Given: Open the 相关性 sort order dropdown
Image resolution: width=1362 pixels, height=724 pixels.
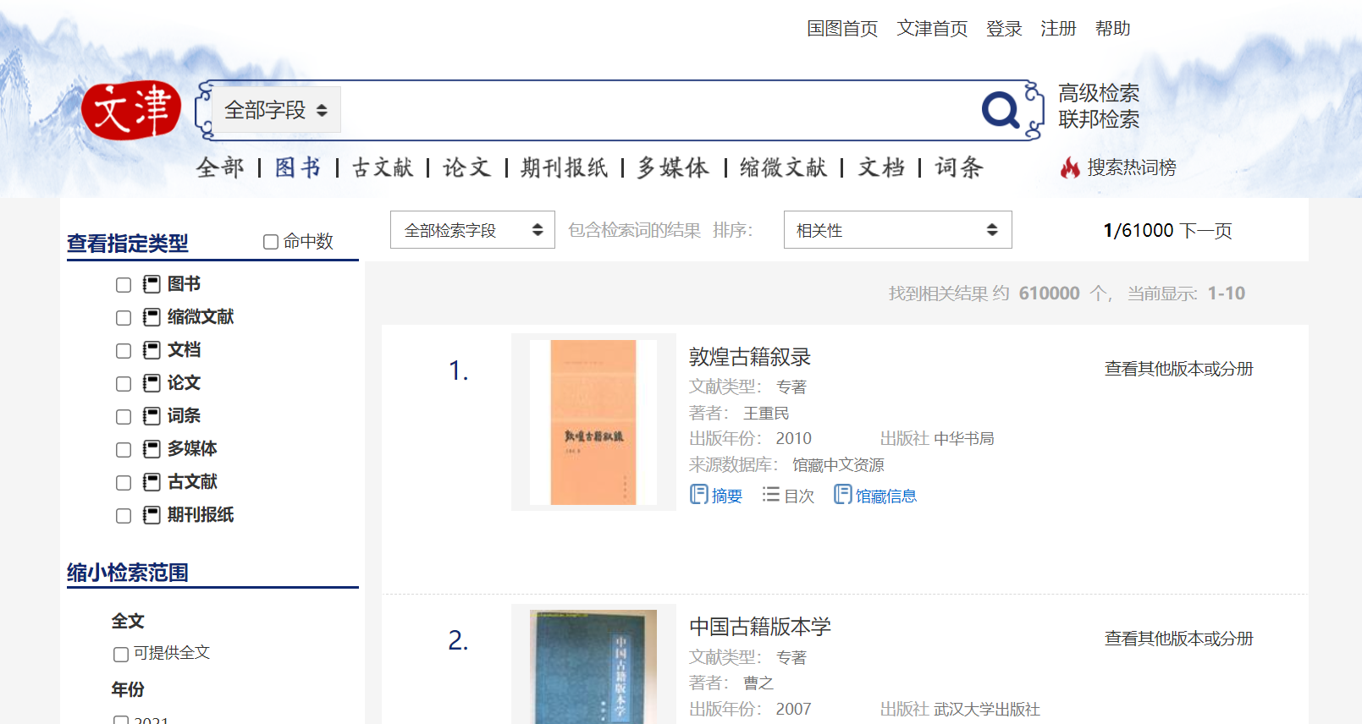Looking at the screenshot, I should 897,230.
